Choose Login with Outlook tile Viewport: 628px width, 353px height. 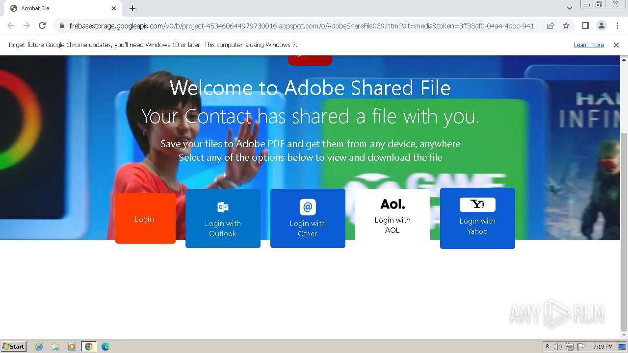click(223, 218)
